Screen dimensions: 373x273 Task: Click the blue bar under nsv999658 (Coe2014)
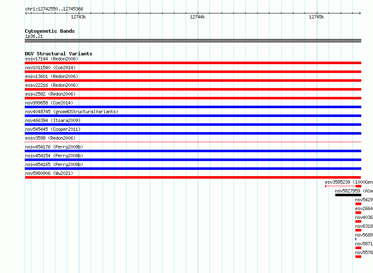pyautogui.click(x=193, y=107)
